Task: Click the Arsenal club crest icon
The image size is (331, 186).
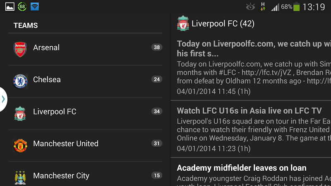Action: click(20, 49)
